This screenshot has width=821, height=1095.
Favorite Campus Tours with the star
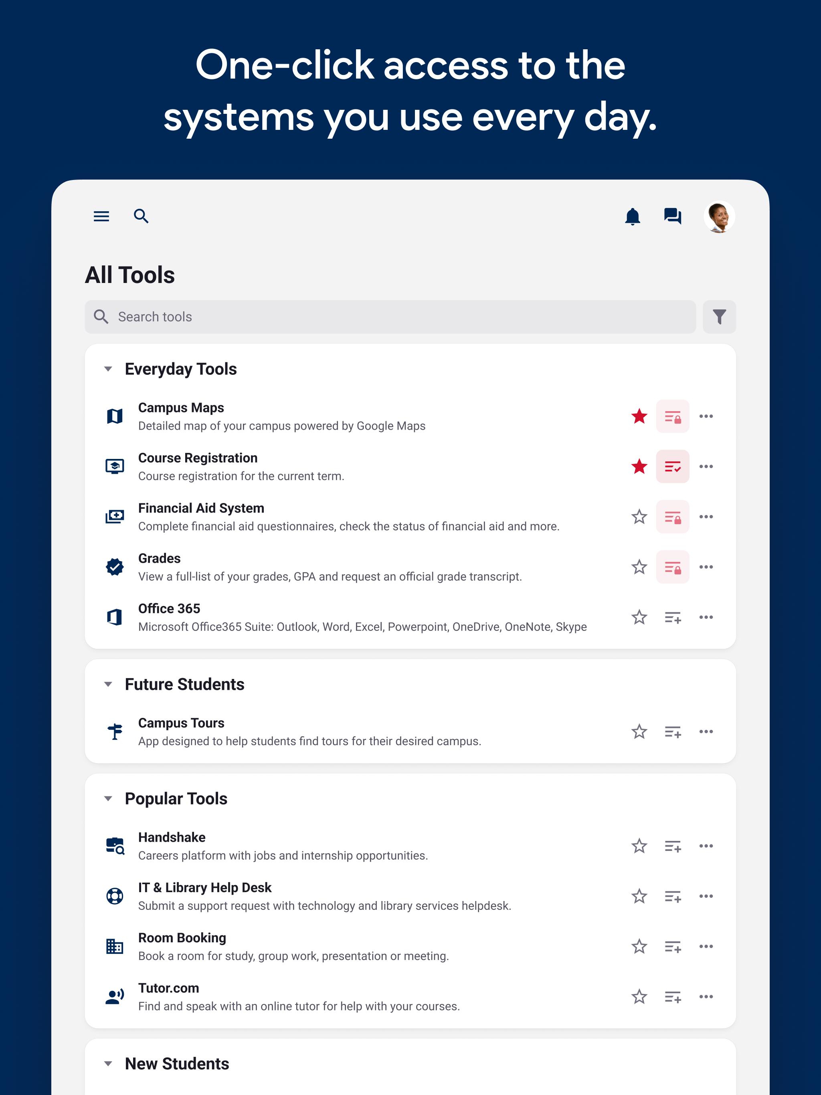[x=639, y=731]
